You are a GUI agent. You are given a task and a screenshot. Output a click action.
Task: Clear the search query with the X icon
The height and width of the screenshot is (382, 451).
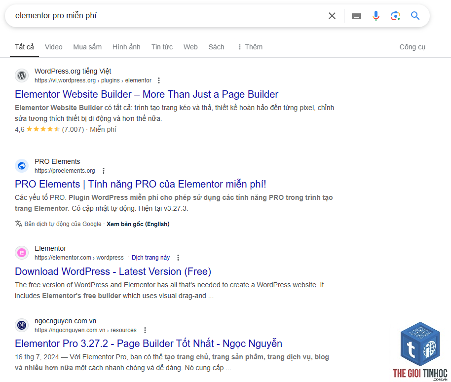point(332,16)
